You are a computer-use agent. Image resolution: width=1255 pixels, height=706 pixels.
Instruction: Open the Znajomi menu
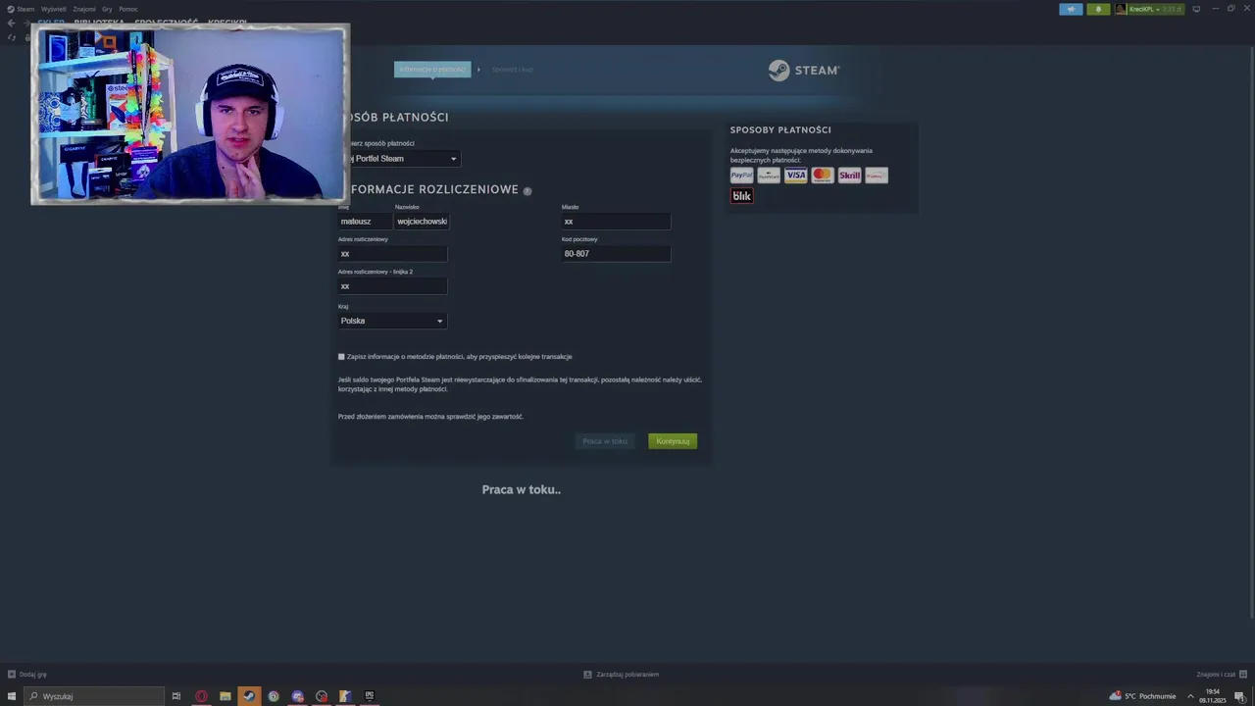pos(84,9)
